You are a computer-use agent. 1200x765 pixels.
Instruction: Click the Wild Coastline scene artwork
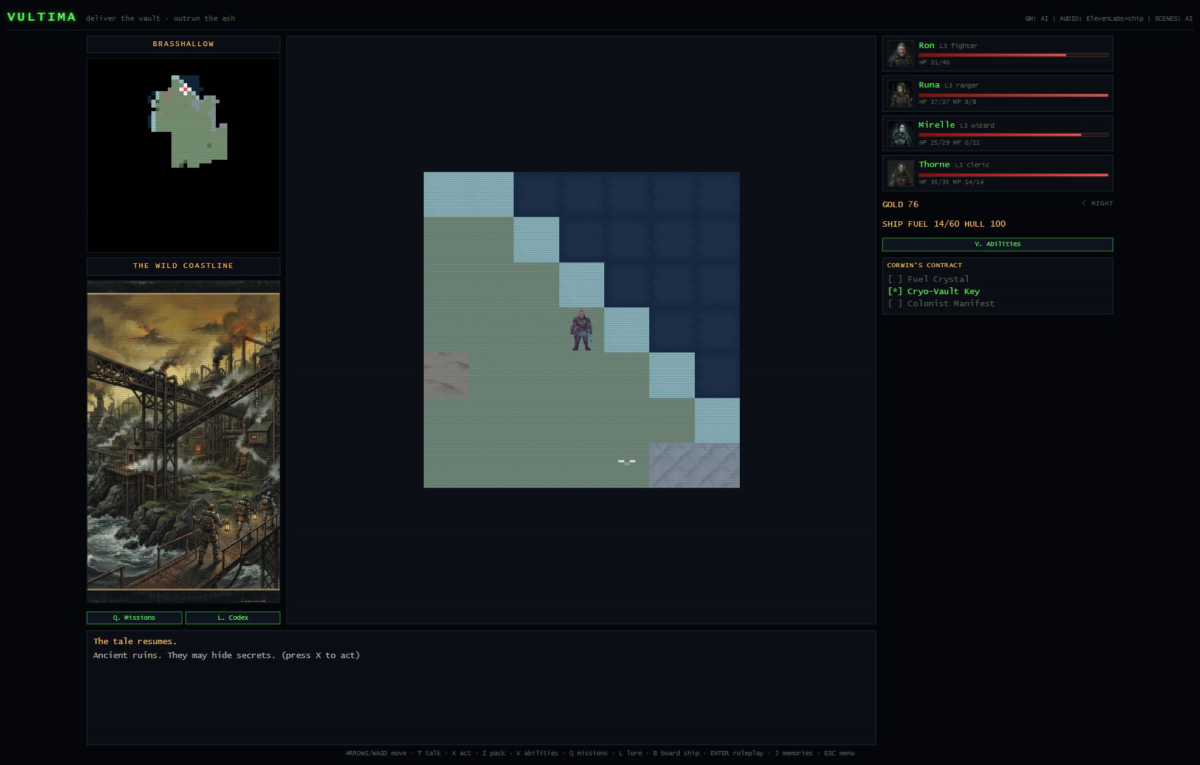click(184, 442)
